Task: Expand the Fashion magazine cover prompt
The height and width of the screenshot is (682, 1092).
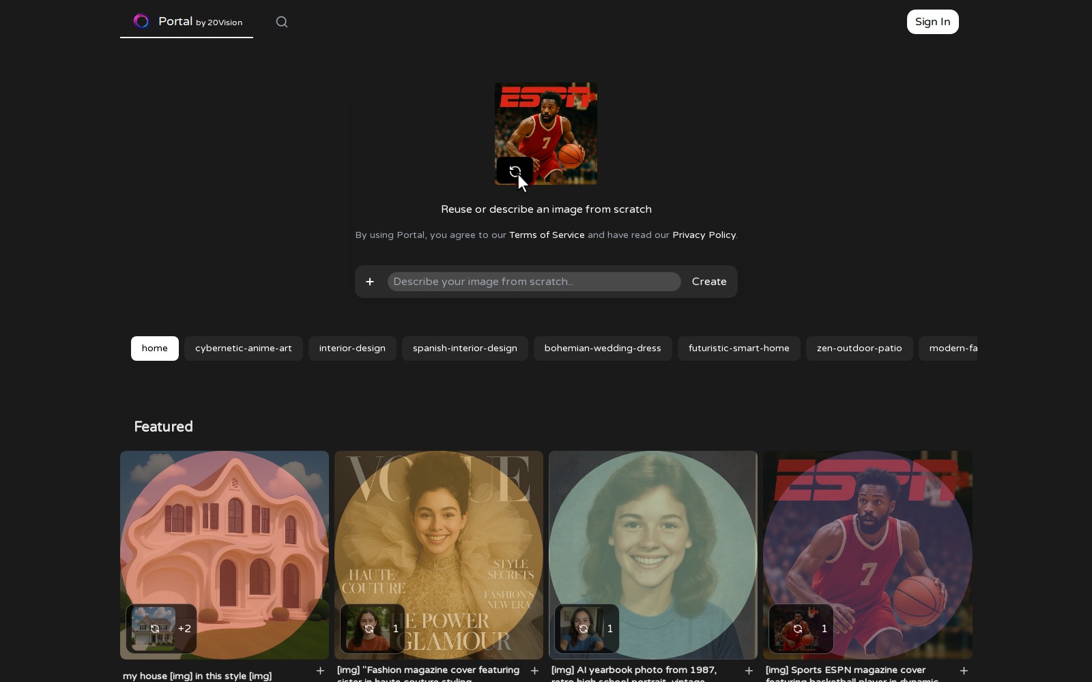Action: tap(534, 671)
